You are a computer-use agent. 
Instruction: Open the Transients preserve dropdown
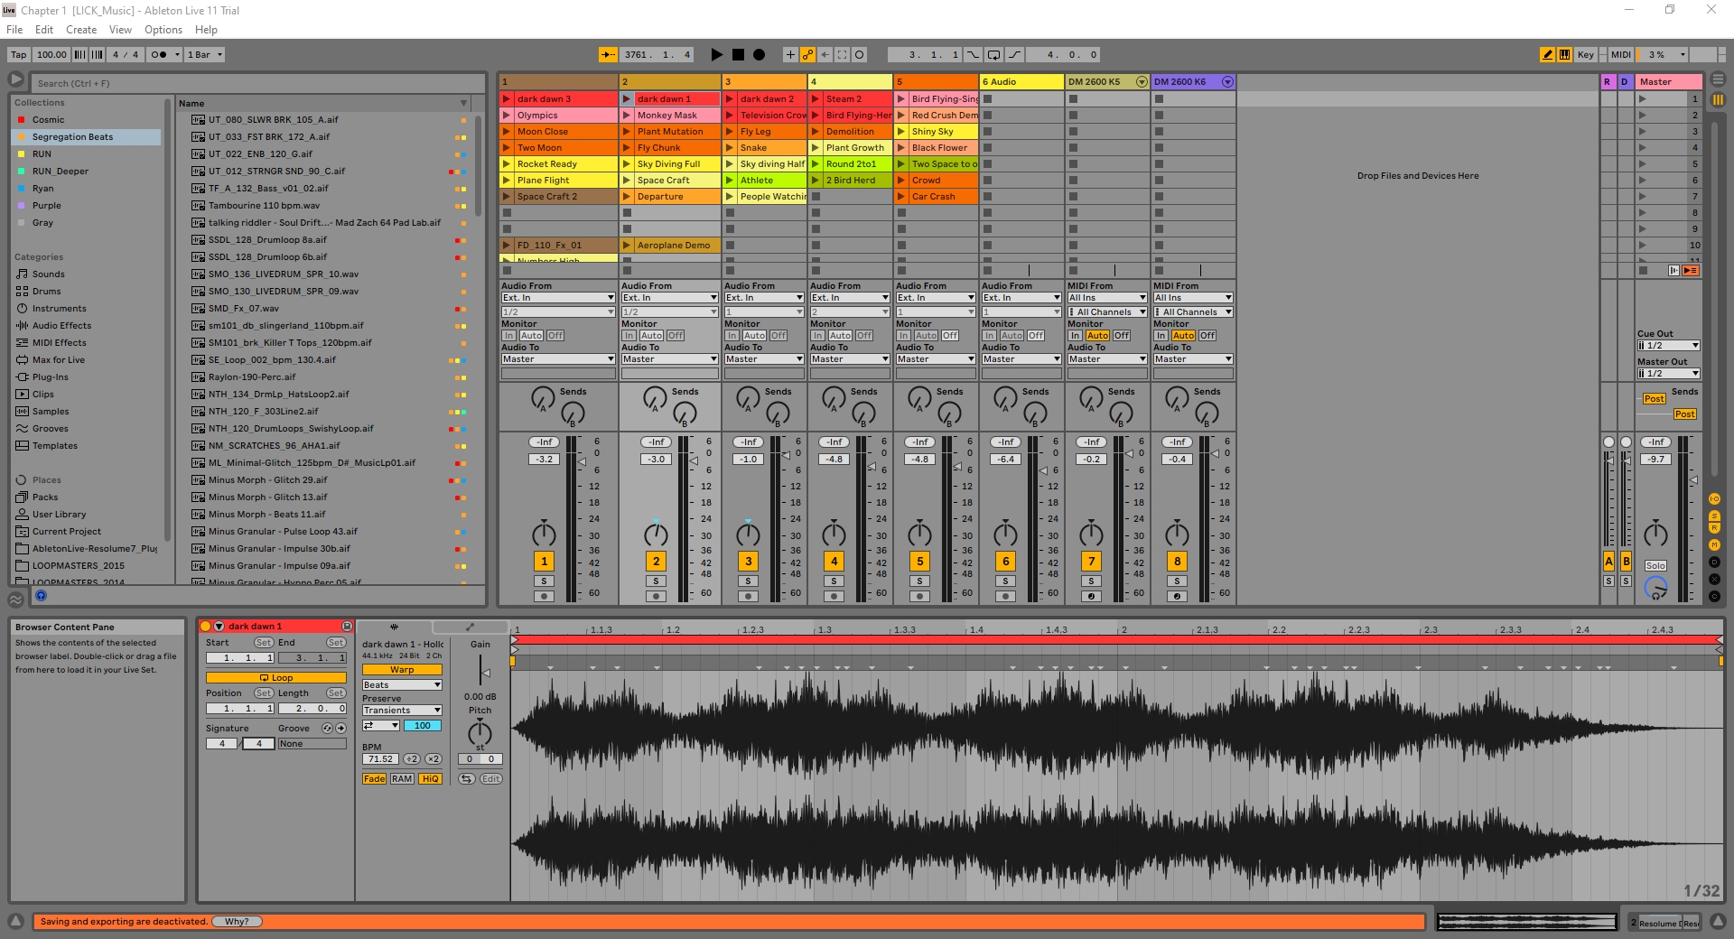point(402,711)
